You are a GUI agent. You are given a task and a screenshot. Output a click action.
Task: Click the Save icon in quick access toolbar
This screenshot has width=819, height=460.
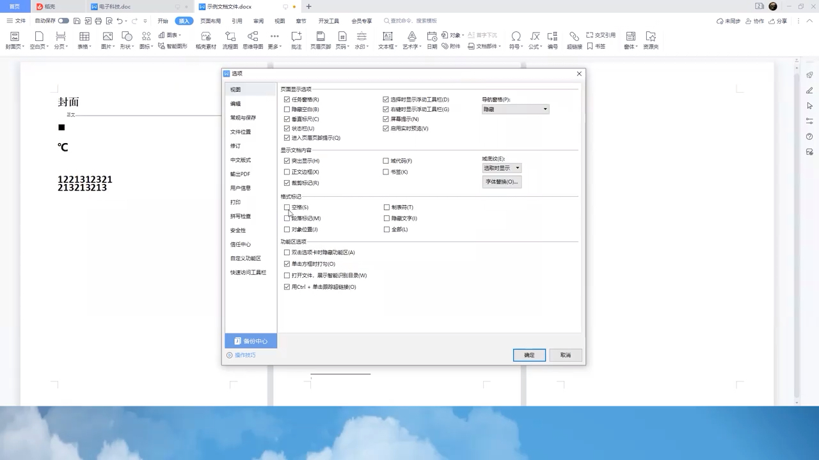[x=77, y=21]
